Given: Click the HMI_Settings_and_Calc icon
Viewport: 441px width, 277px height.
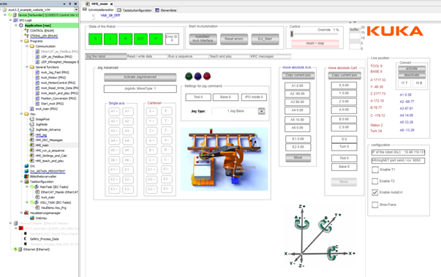Looking at the screenshot, I should coord(31,156).
